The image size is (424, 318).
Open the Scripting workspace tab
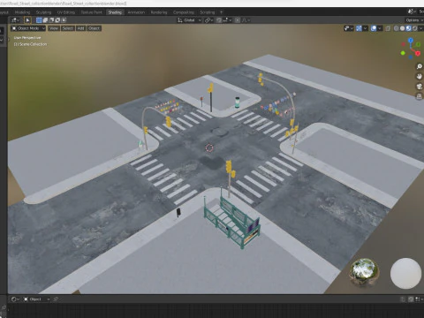(x=208, y=12)
